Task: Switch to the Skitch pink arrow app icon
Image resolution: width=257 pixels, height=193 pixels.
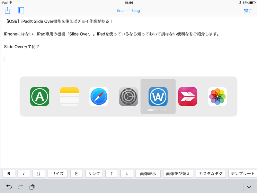Action: tap(188, 96)
